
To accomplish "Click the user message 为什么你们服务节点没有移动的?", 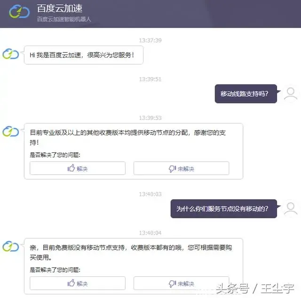I will 224,209.
